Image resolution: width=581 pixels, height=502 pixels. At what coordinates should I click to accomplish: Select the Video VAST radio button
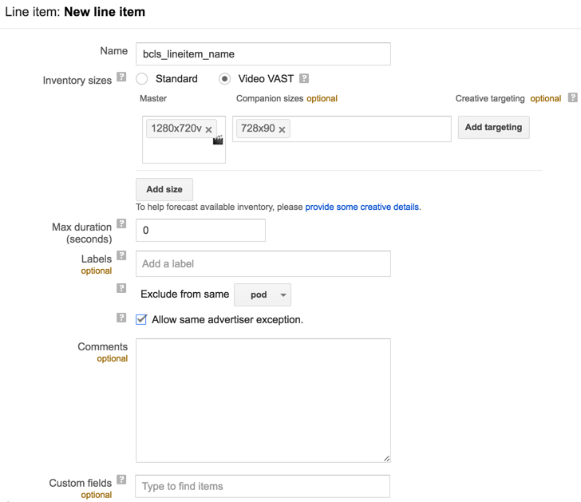[x=225, y=79]
